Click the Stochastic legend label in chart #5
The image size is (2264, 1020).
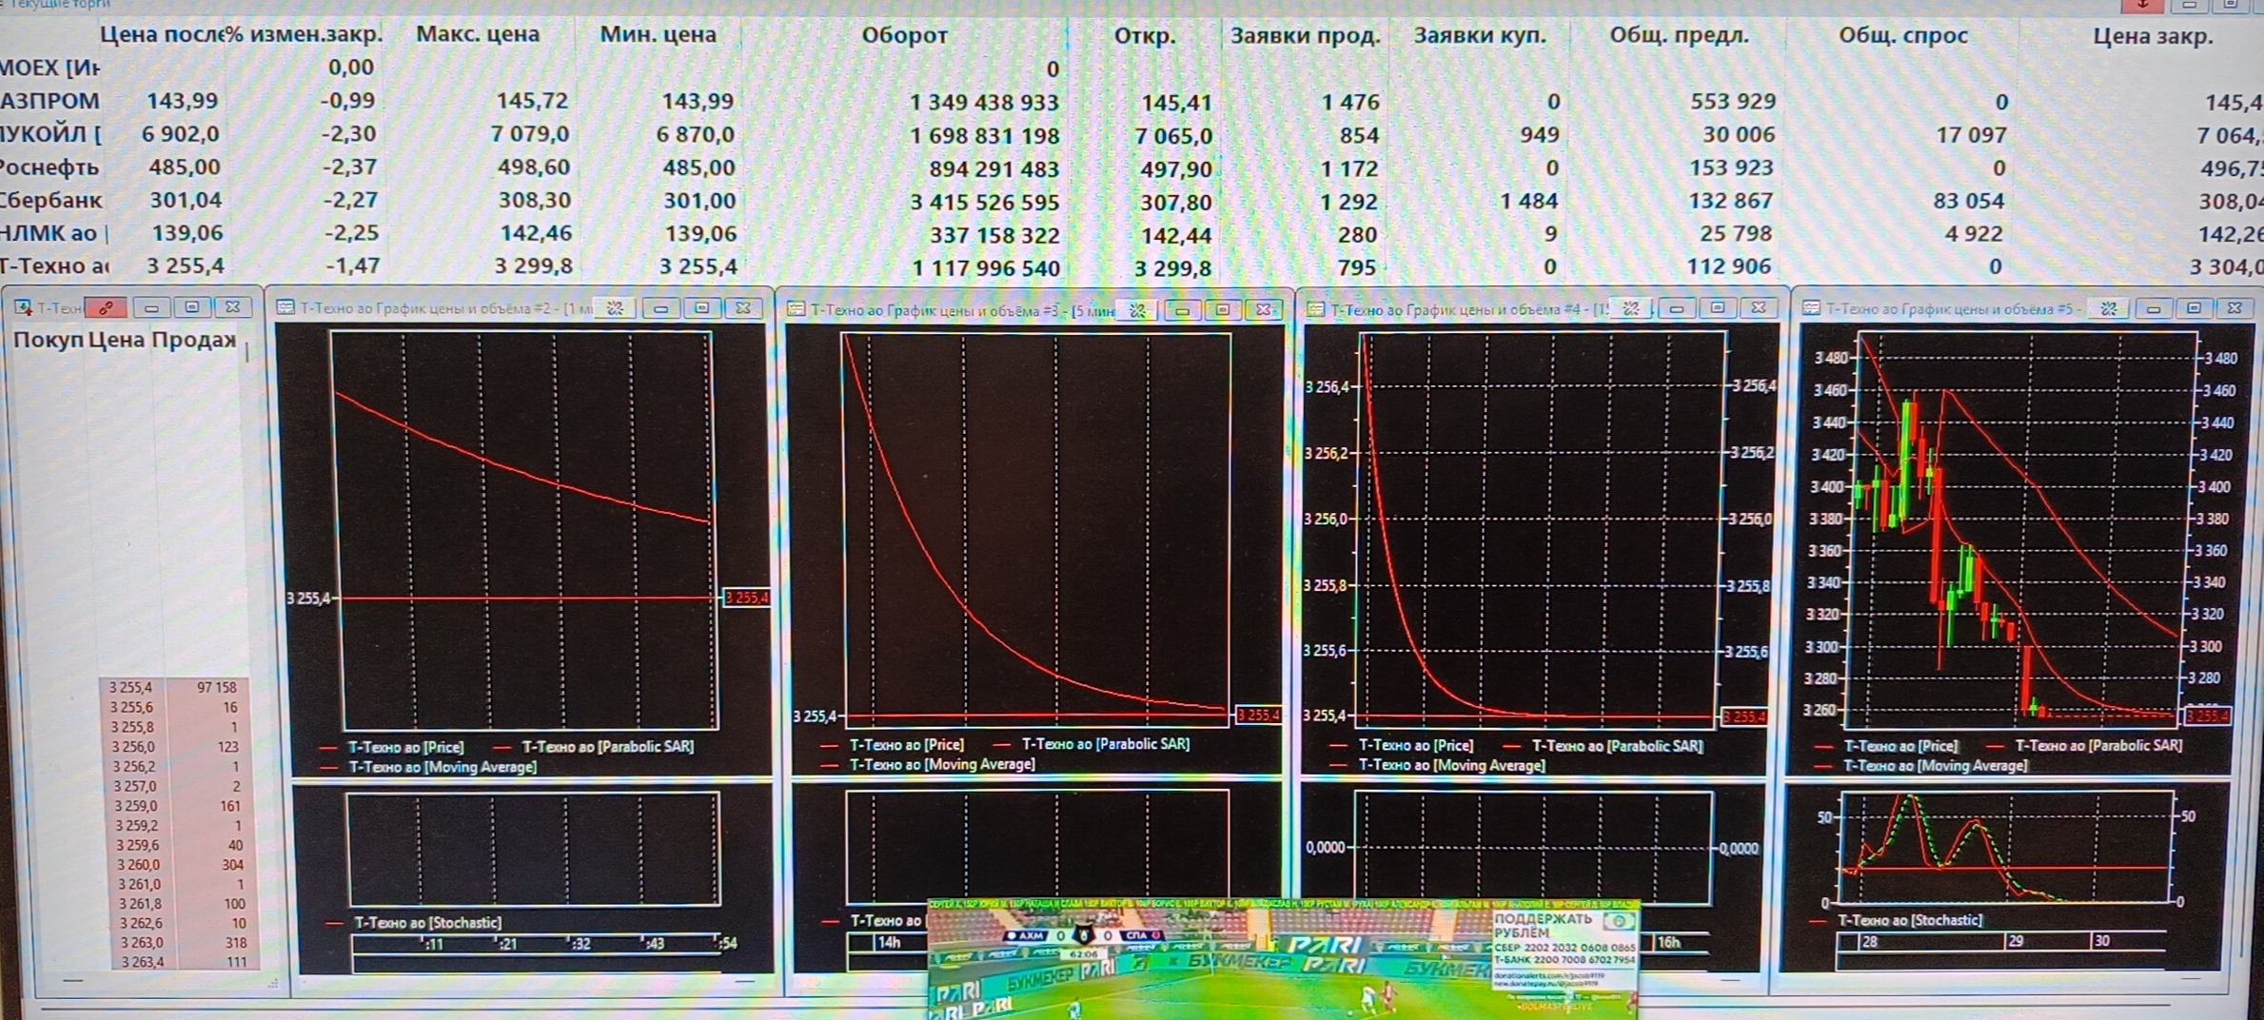pyautogui.click(x=1909, y=920)
